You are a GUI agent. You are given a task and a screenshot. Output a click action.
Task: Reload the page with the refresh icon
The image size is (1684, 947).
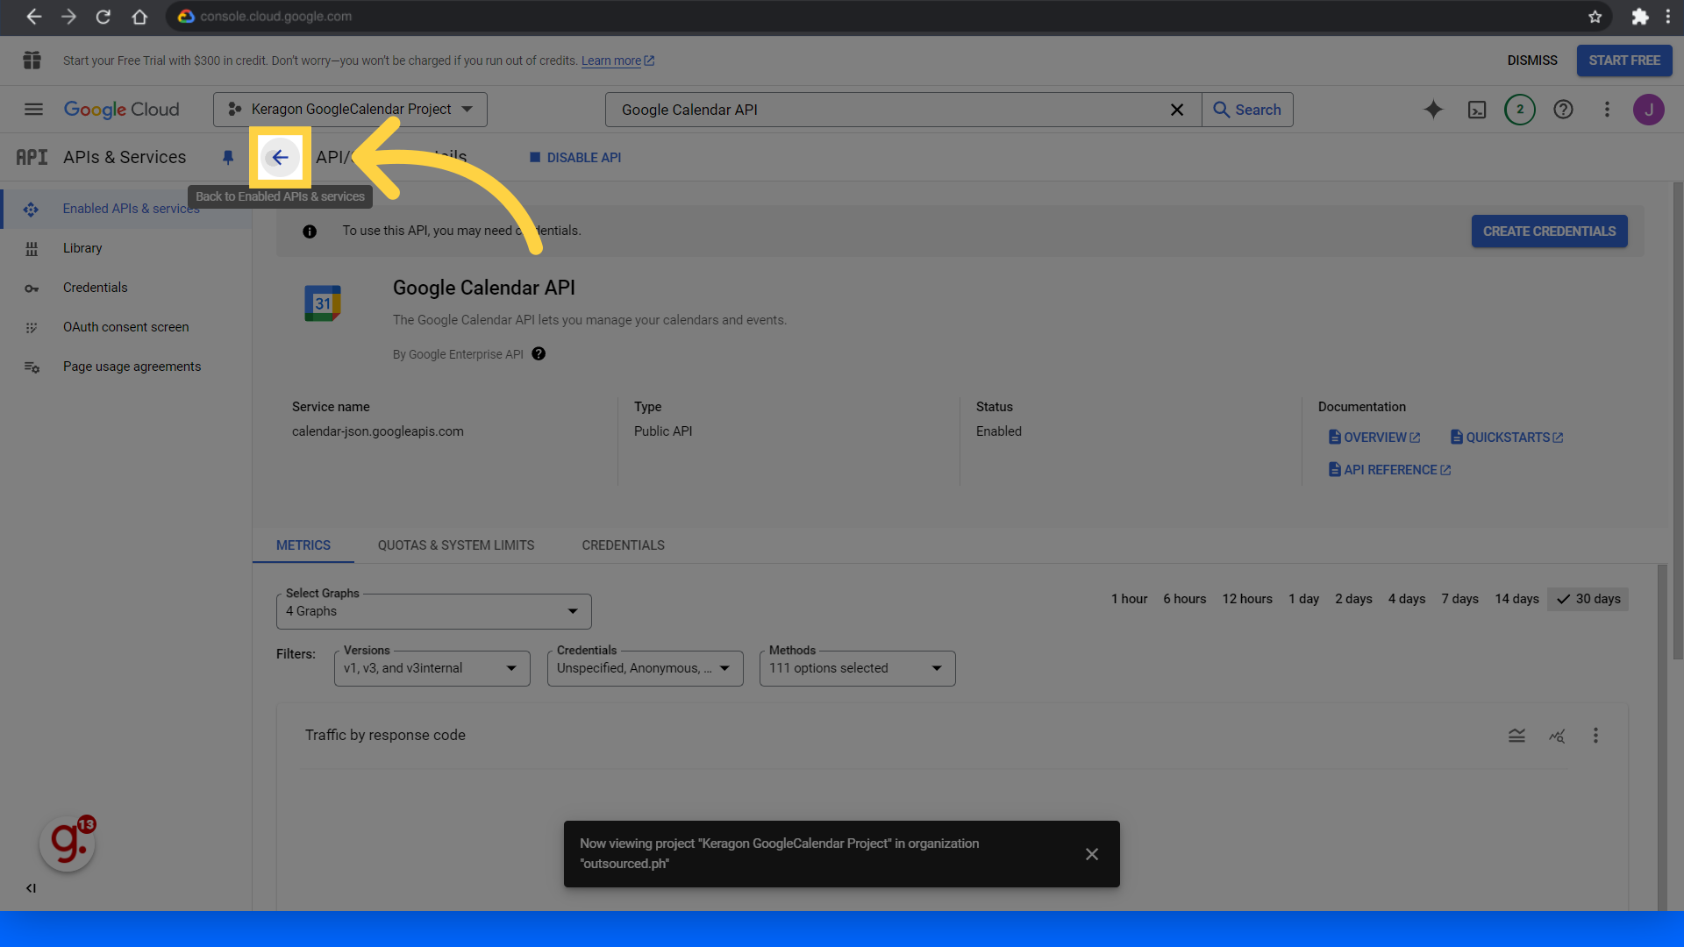[x=103, y=17]
